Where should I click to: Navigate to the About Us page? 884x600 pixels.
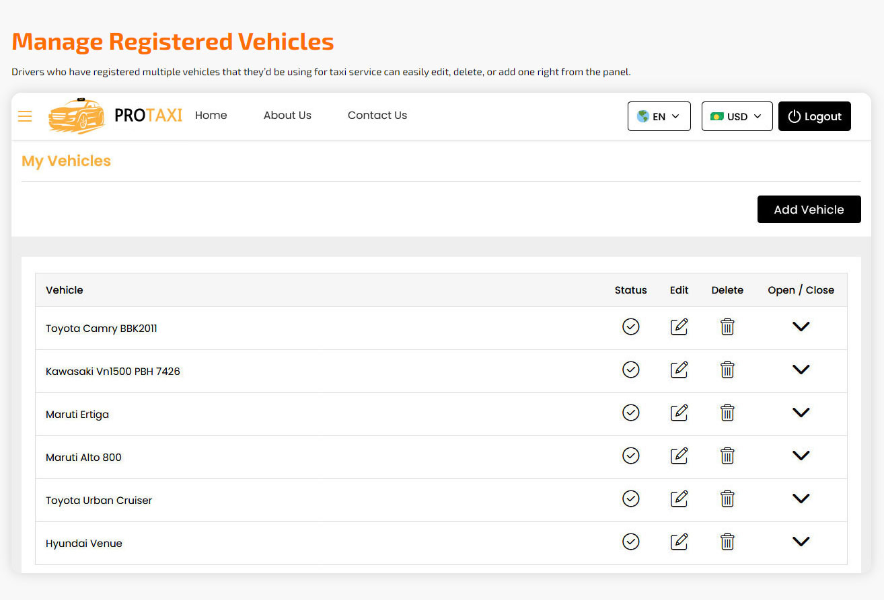tap(287, 116)
